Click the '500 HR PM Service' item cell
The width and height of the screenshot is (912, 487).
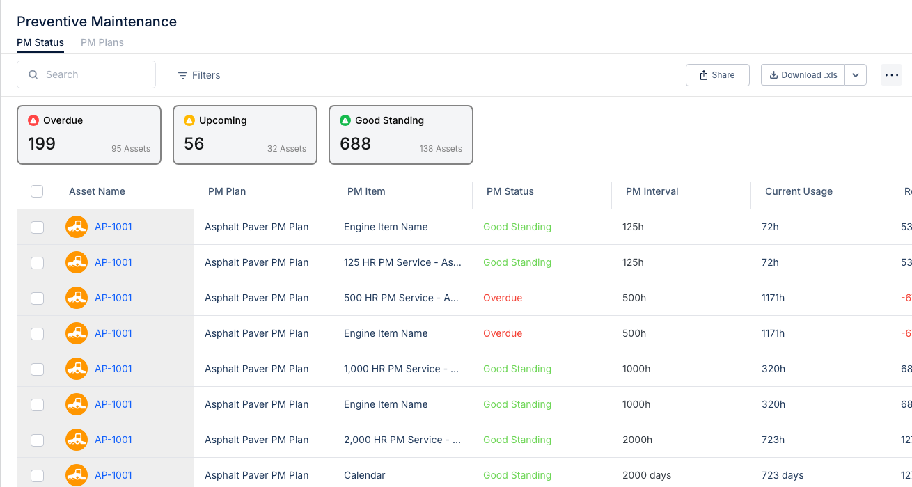(401, 298)
